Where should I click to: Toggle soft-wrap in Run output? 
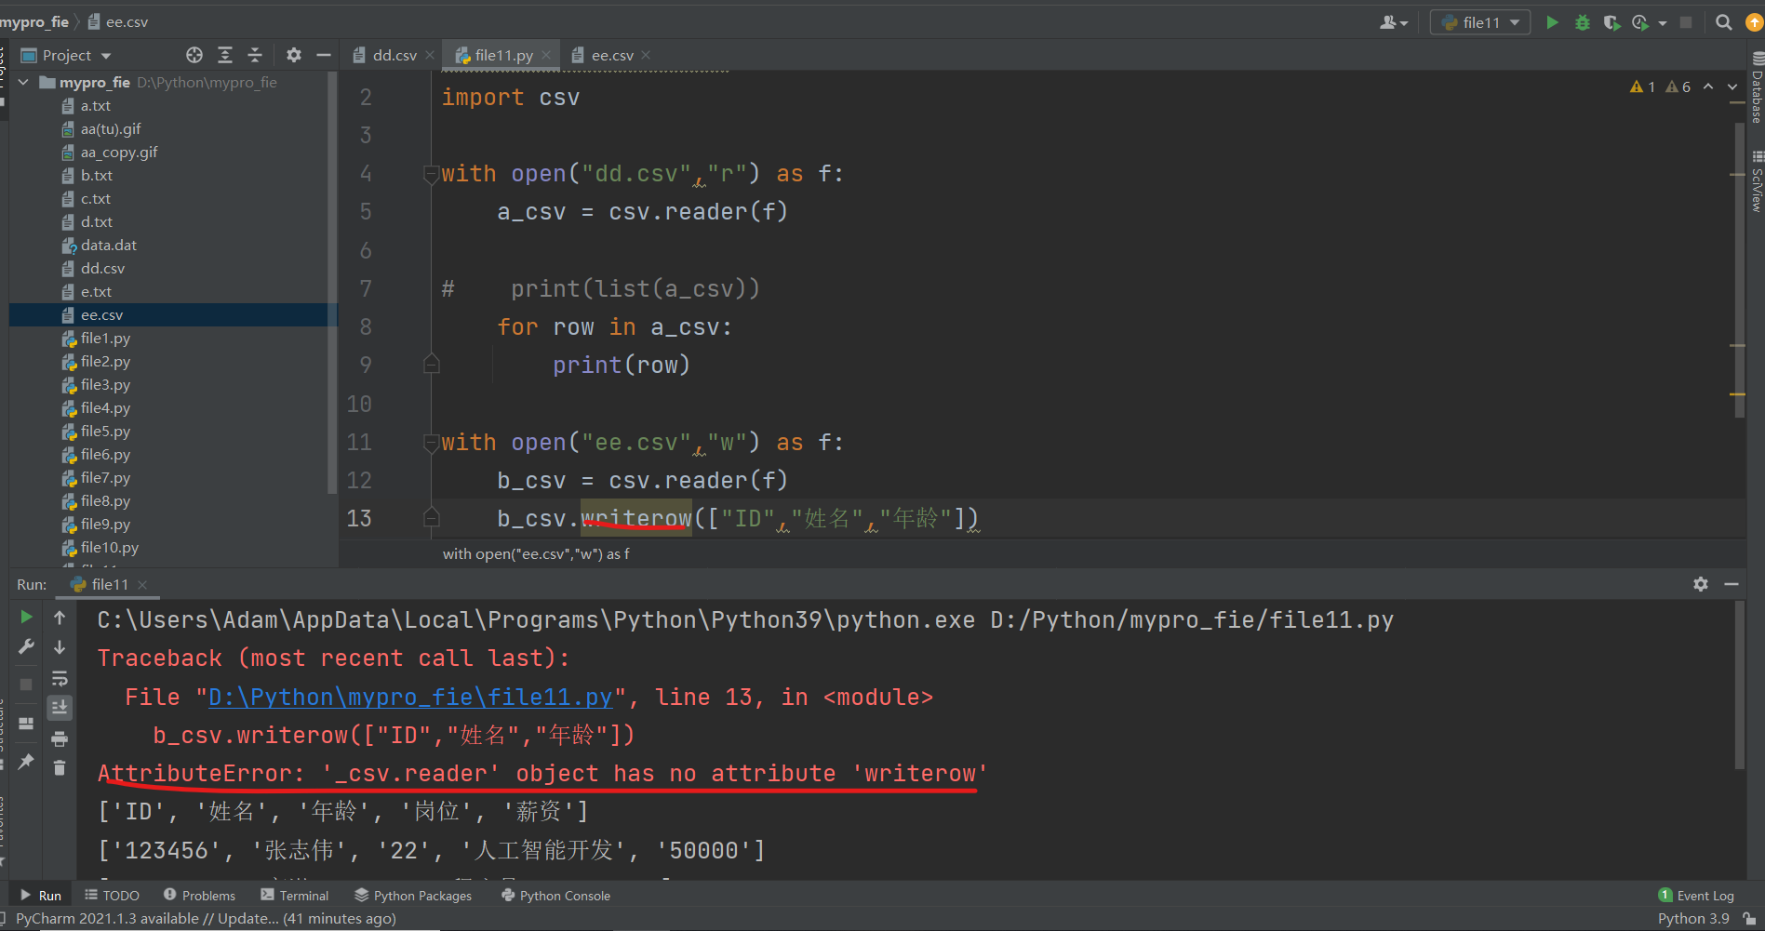click(60, 678)
